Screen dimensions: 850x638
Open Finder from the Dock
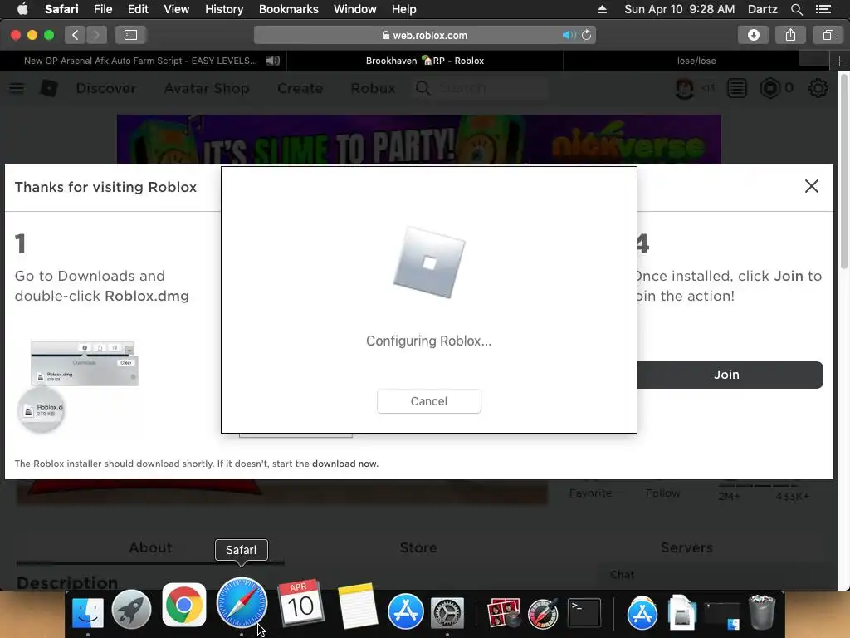(88, 612)
